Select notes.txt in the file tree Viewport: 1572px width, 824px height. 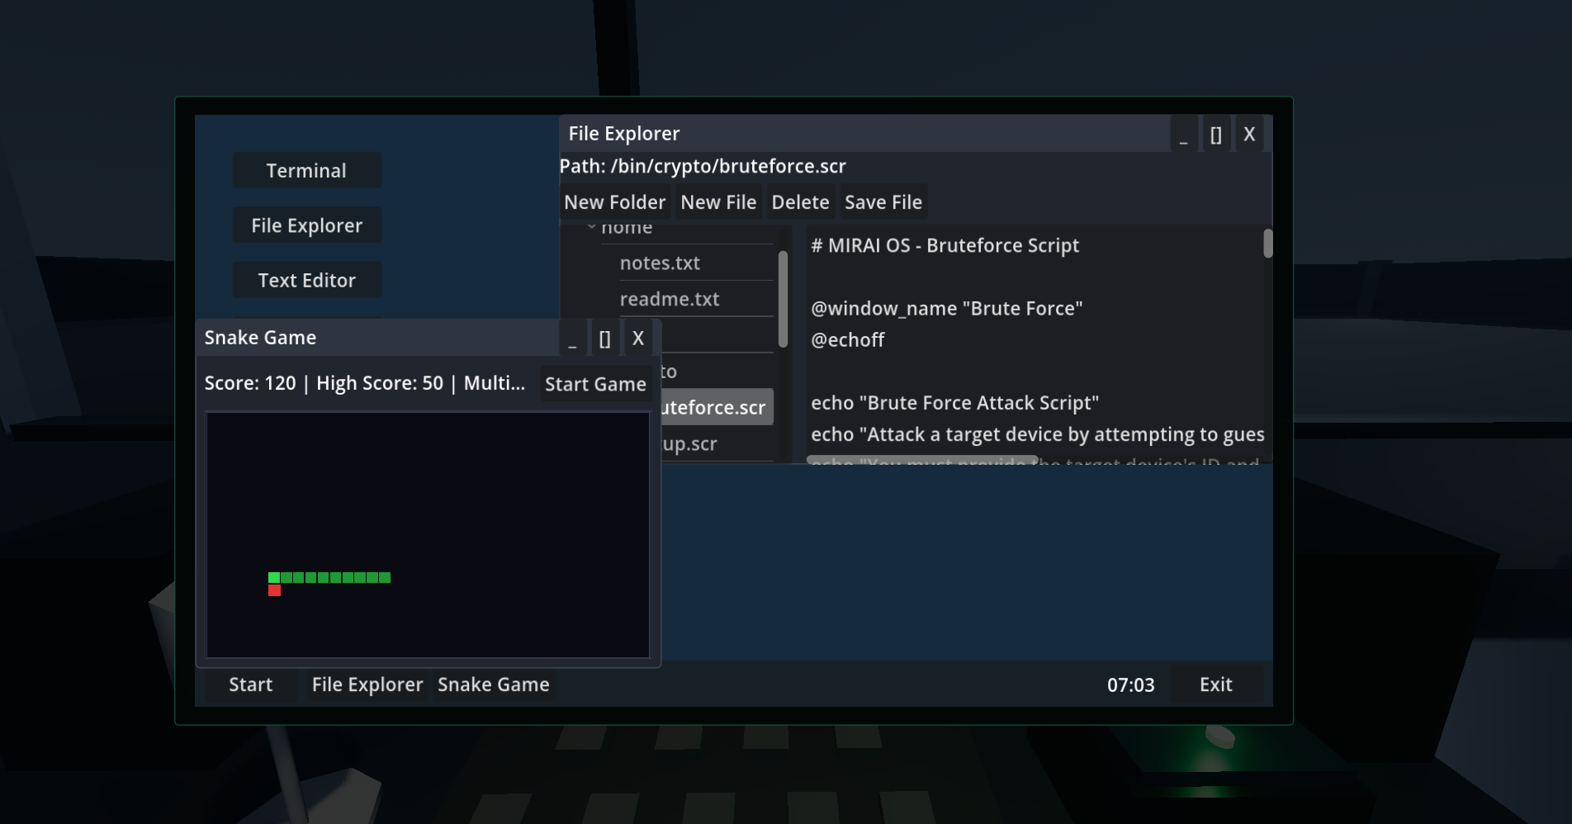coord(660,263)
